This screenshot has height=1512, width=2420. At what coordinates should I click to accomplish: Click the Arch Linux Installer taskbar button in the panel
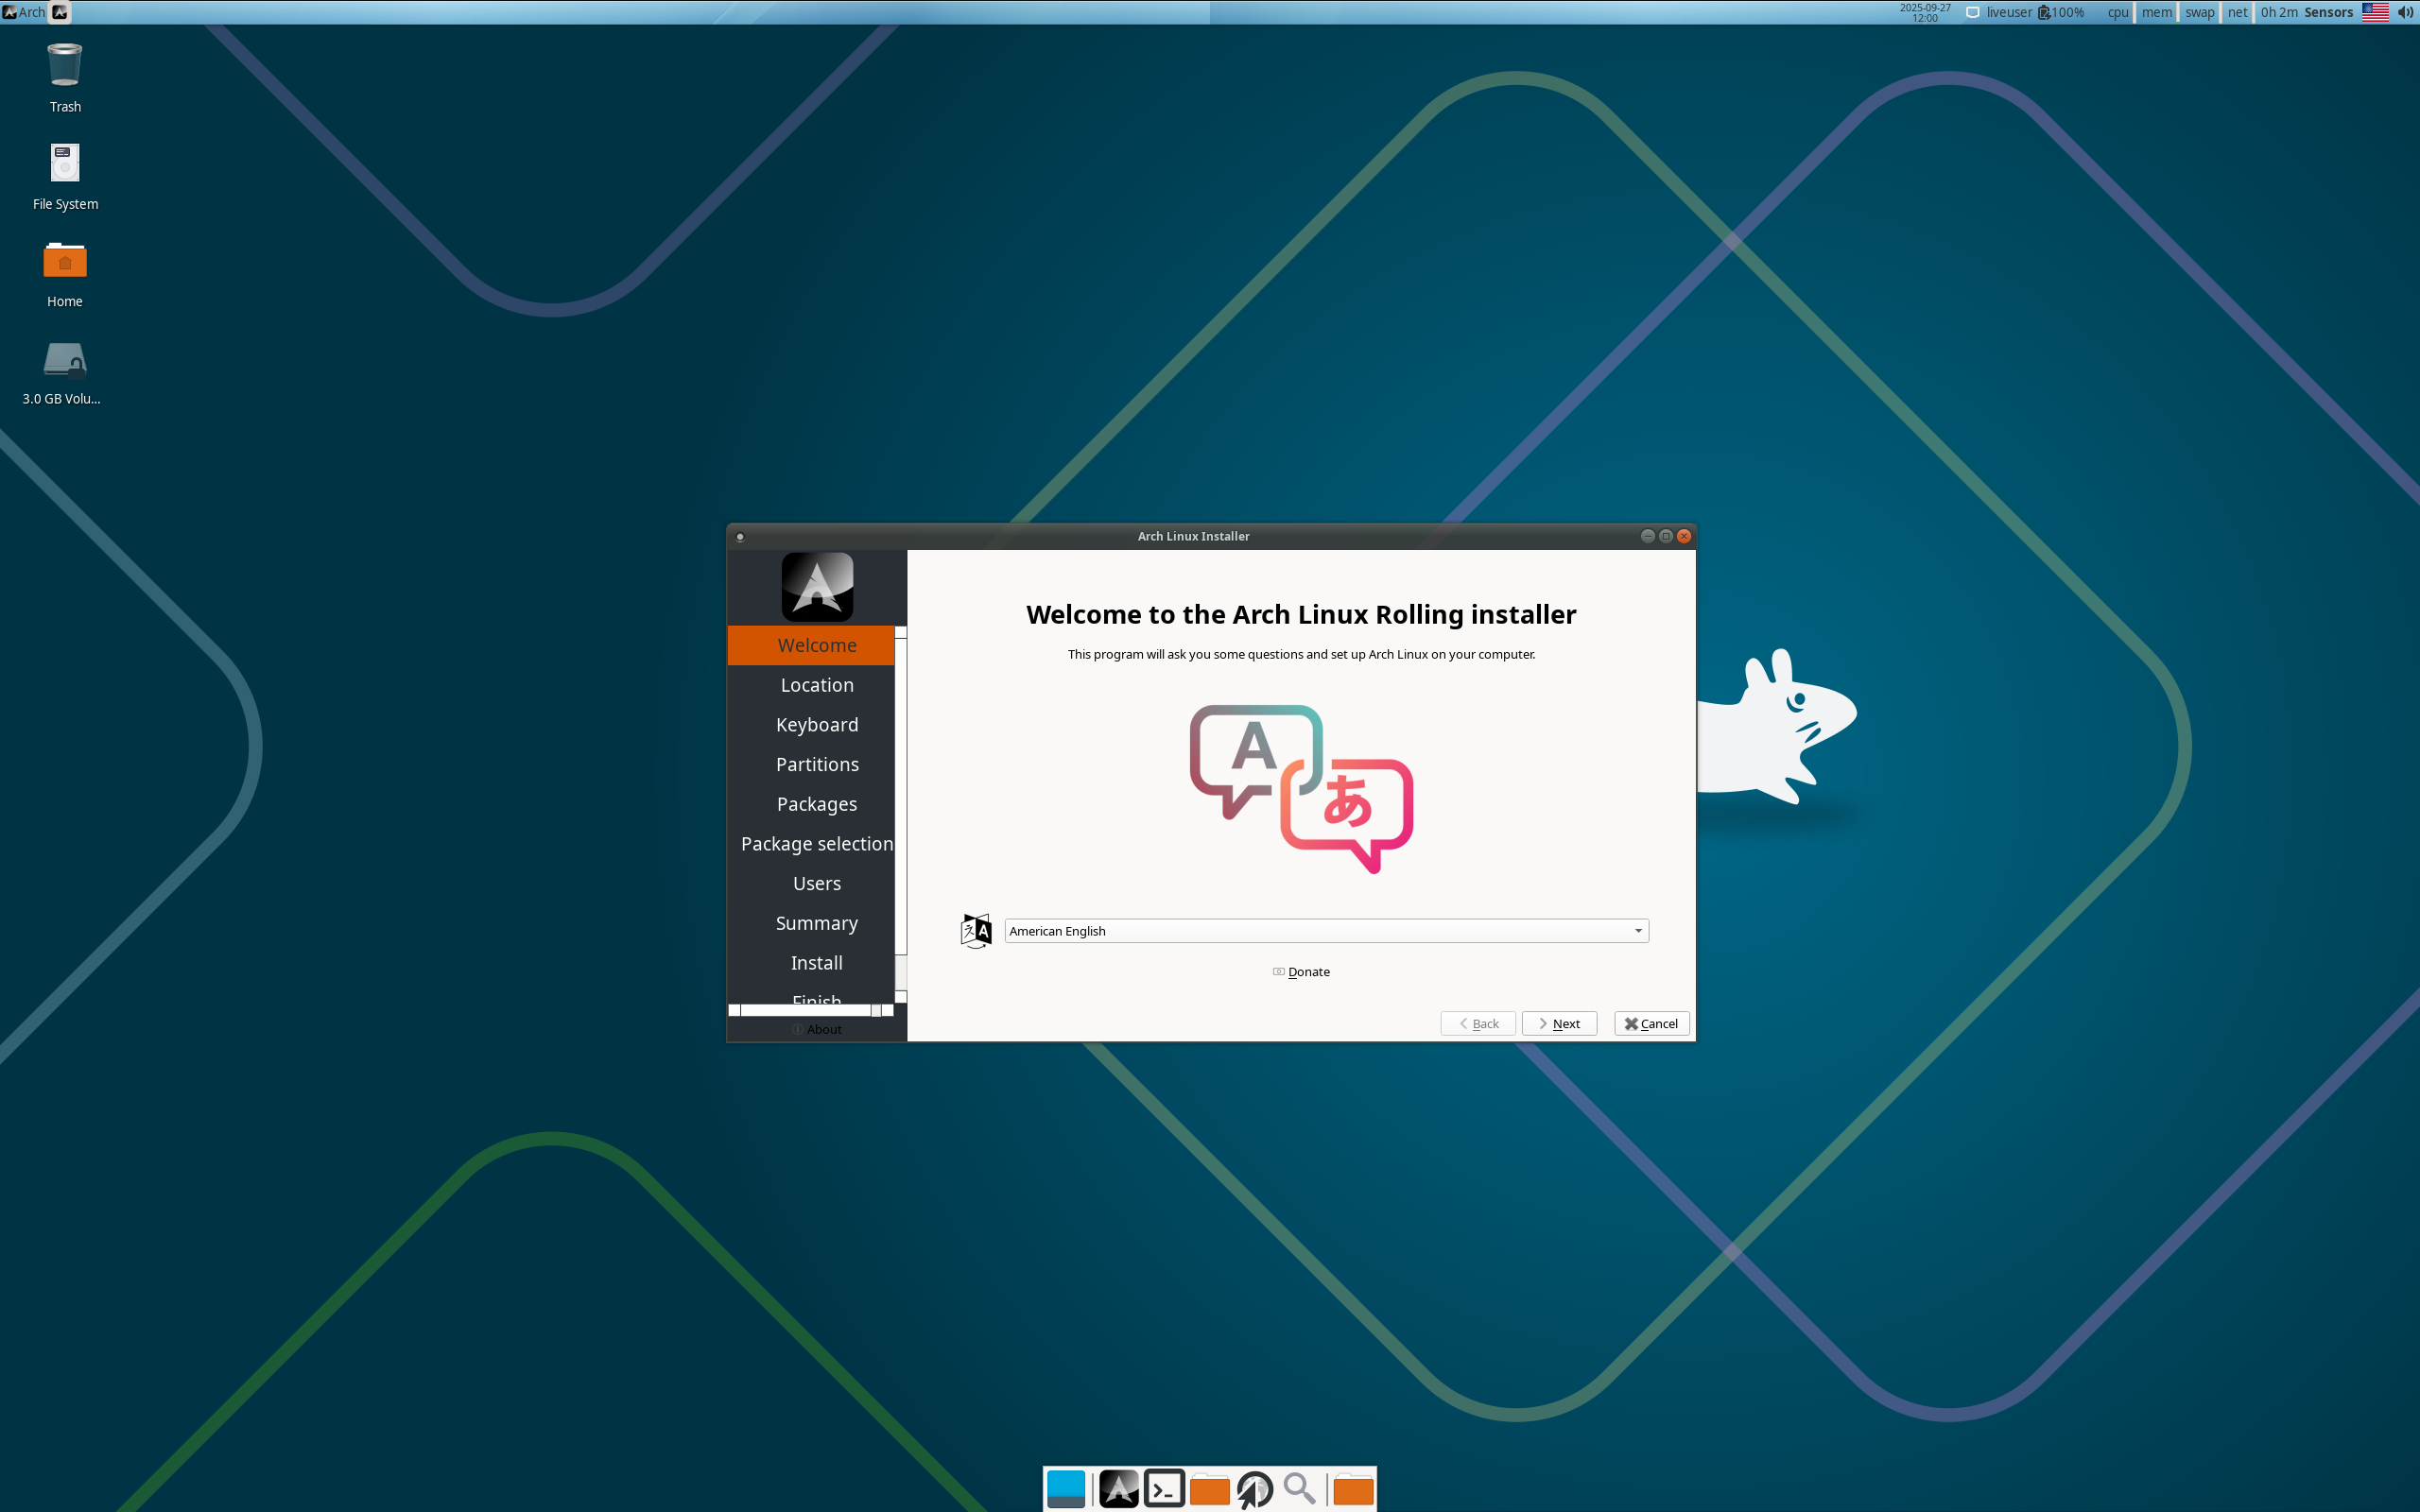coord(60,12)
